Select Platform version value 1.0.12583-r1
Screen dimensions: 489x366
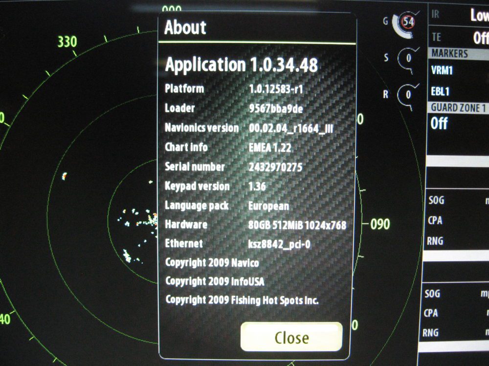(276, 89)
